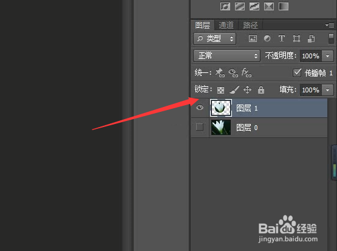Screen dimensions: 337x251
Task: Click the 不透明度 100% value field
Action: (311, 56)
